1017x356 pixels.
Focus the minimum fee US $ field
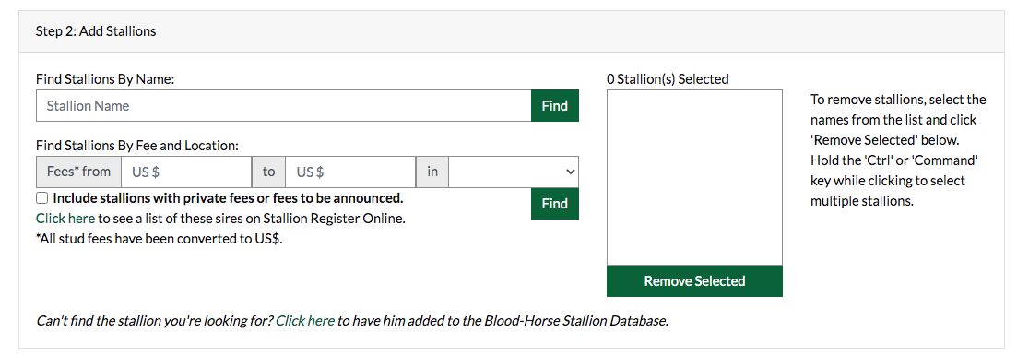point(186,172)
